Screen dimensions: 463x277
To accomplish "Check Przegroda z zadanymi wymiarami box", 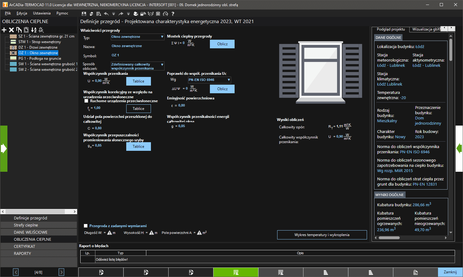I will [86, 226].
